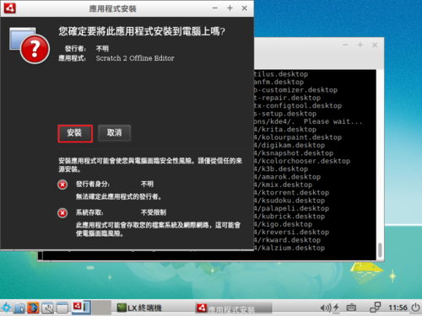Click the 'amarok.desktop' line in terminal
The height and width of the screenshot is (316, 422).
[288, 177]
